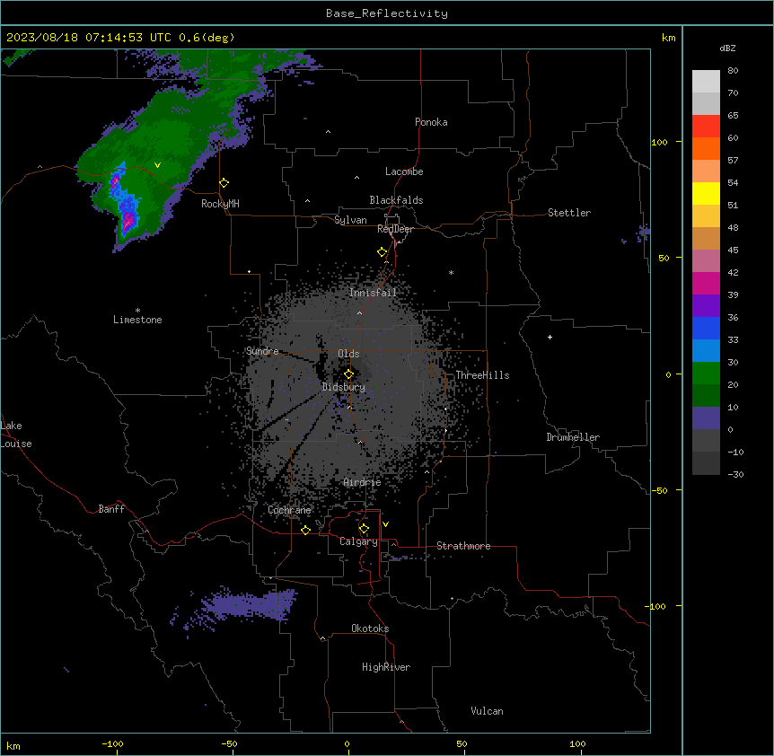This screenshot has width=774, height=756.
Task: Click the caret marker west of Lacombe
Action: (x=356, y=178)
